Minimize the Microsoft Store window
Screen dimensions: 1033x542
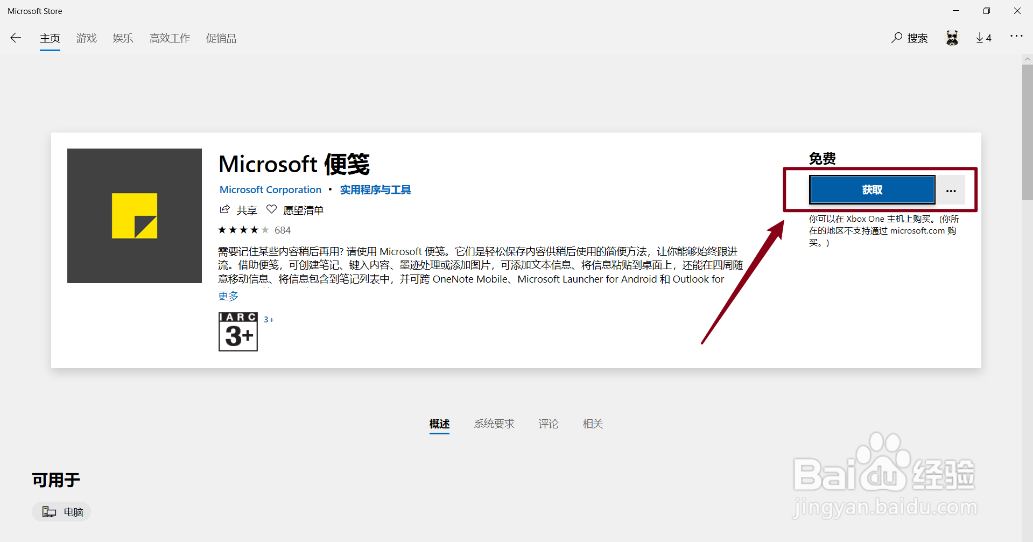[956, 11]
